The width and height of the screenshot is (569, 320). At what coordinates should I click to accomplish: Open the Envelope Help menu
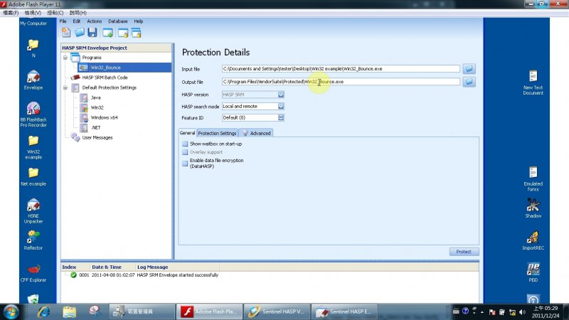click(138, 21)
